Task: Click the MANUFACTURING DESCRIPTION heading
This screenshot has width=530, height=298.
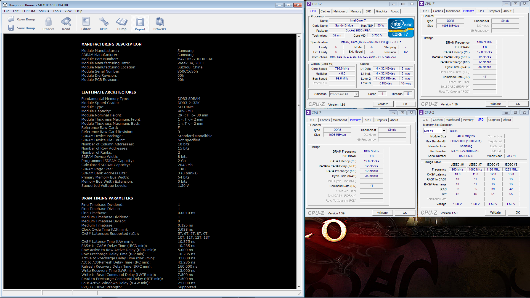Action: click(111, 44)
